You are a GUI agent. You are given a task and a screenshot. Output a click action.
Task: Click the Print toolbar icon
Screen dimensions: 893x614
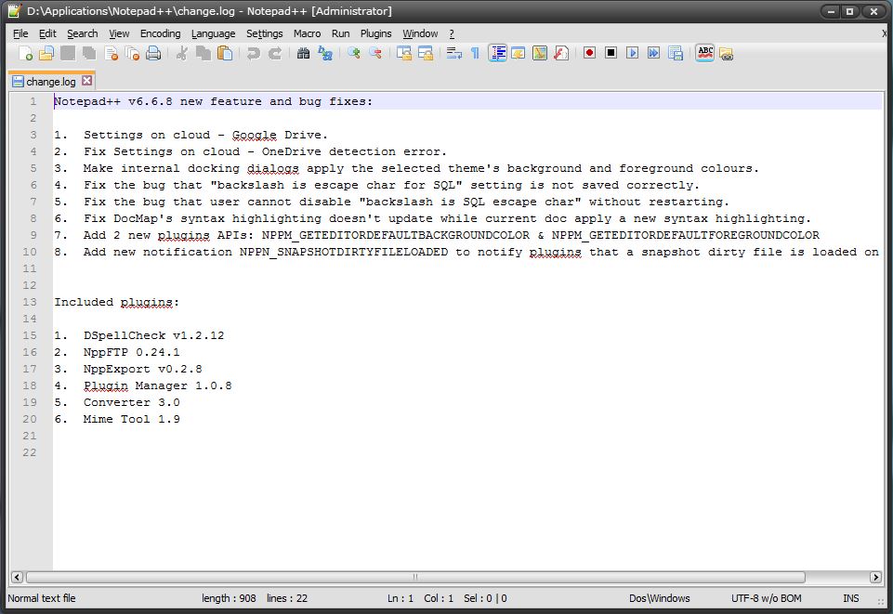pos(153,54)
